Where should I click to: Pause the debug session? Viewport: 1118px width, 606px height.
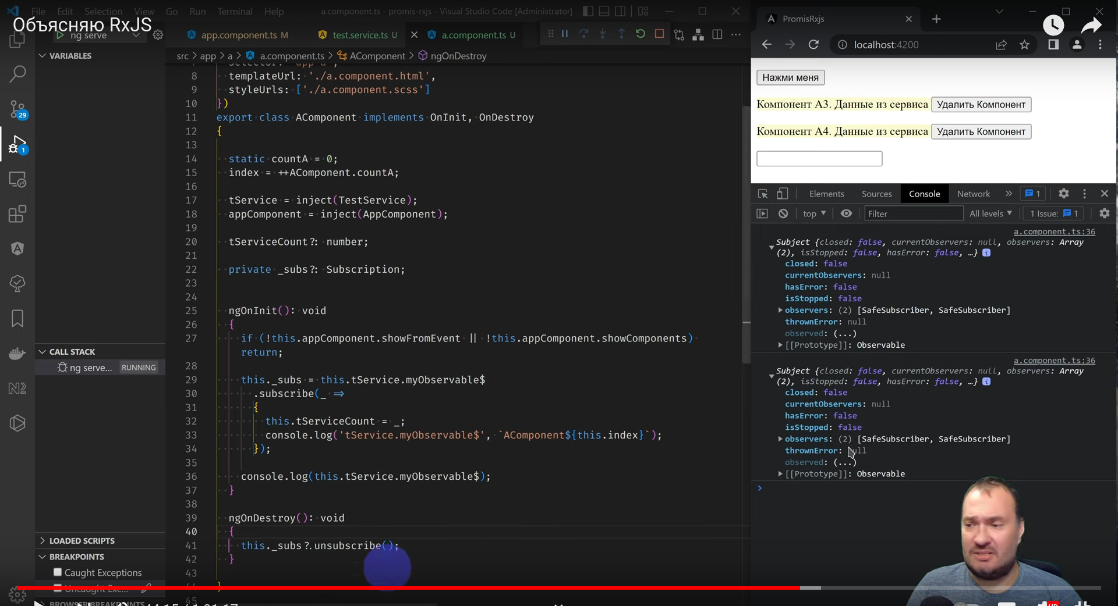click(x=565, y=34)
